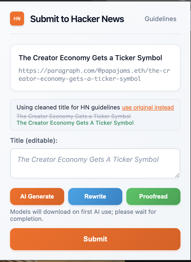Click the divider line under the header
This screenshot has height=262, width=191.
[x=95, y=34]
